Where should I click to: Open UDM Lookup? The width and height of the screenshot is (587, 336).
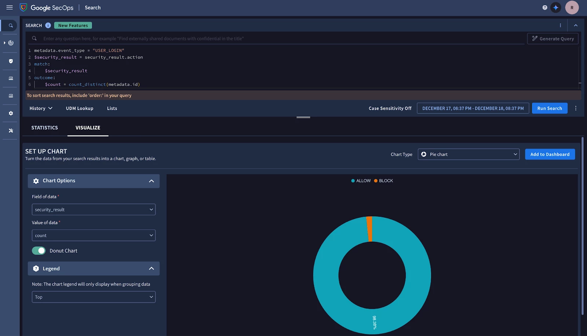[80, 108]
